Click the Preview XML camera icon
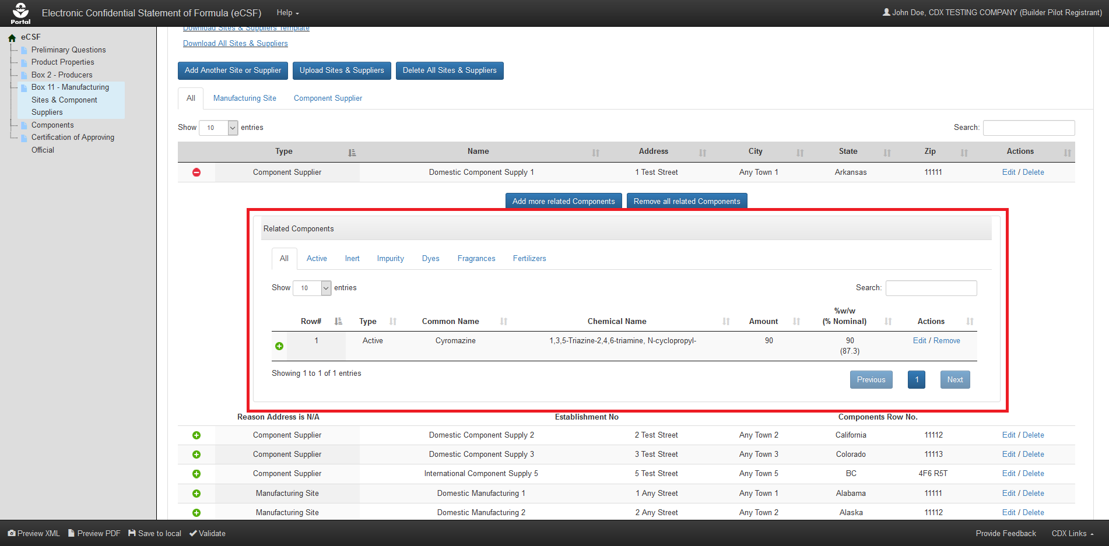 coord(12,533)
